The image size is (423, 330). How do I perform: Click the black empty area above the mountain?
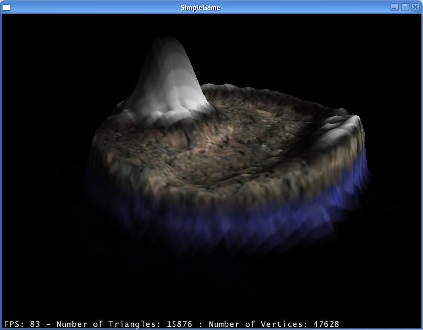(168, 24)
